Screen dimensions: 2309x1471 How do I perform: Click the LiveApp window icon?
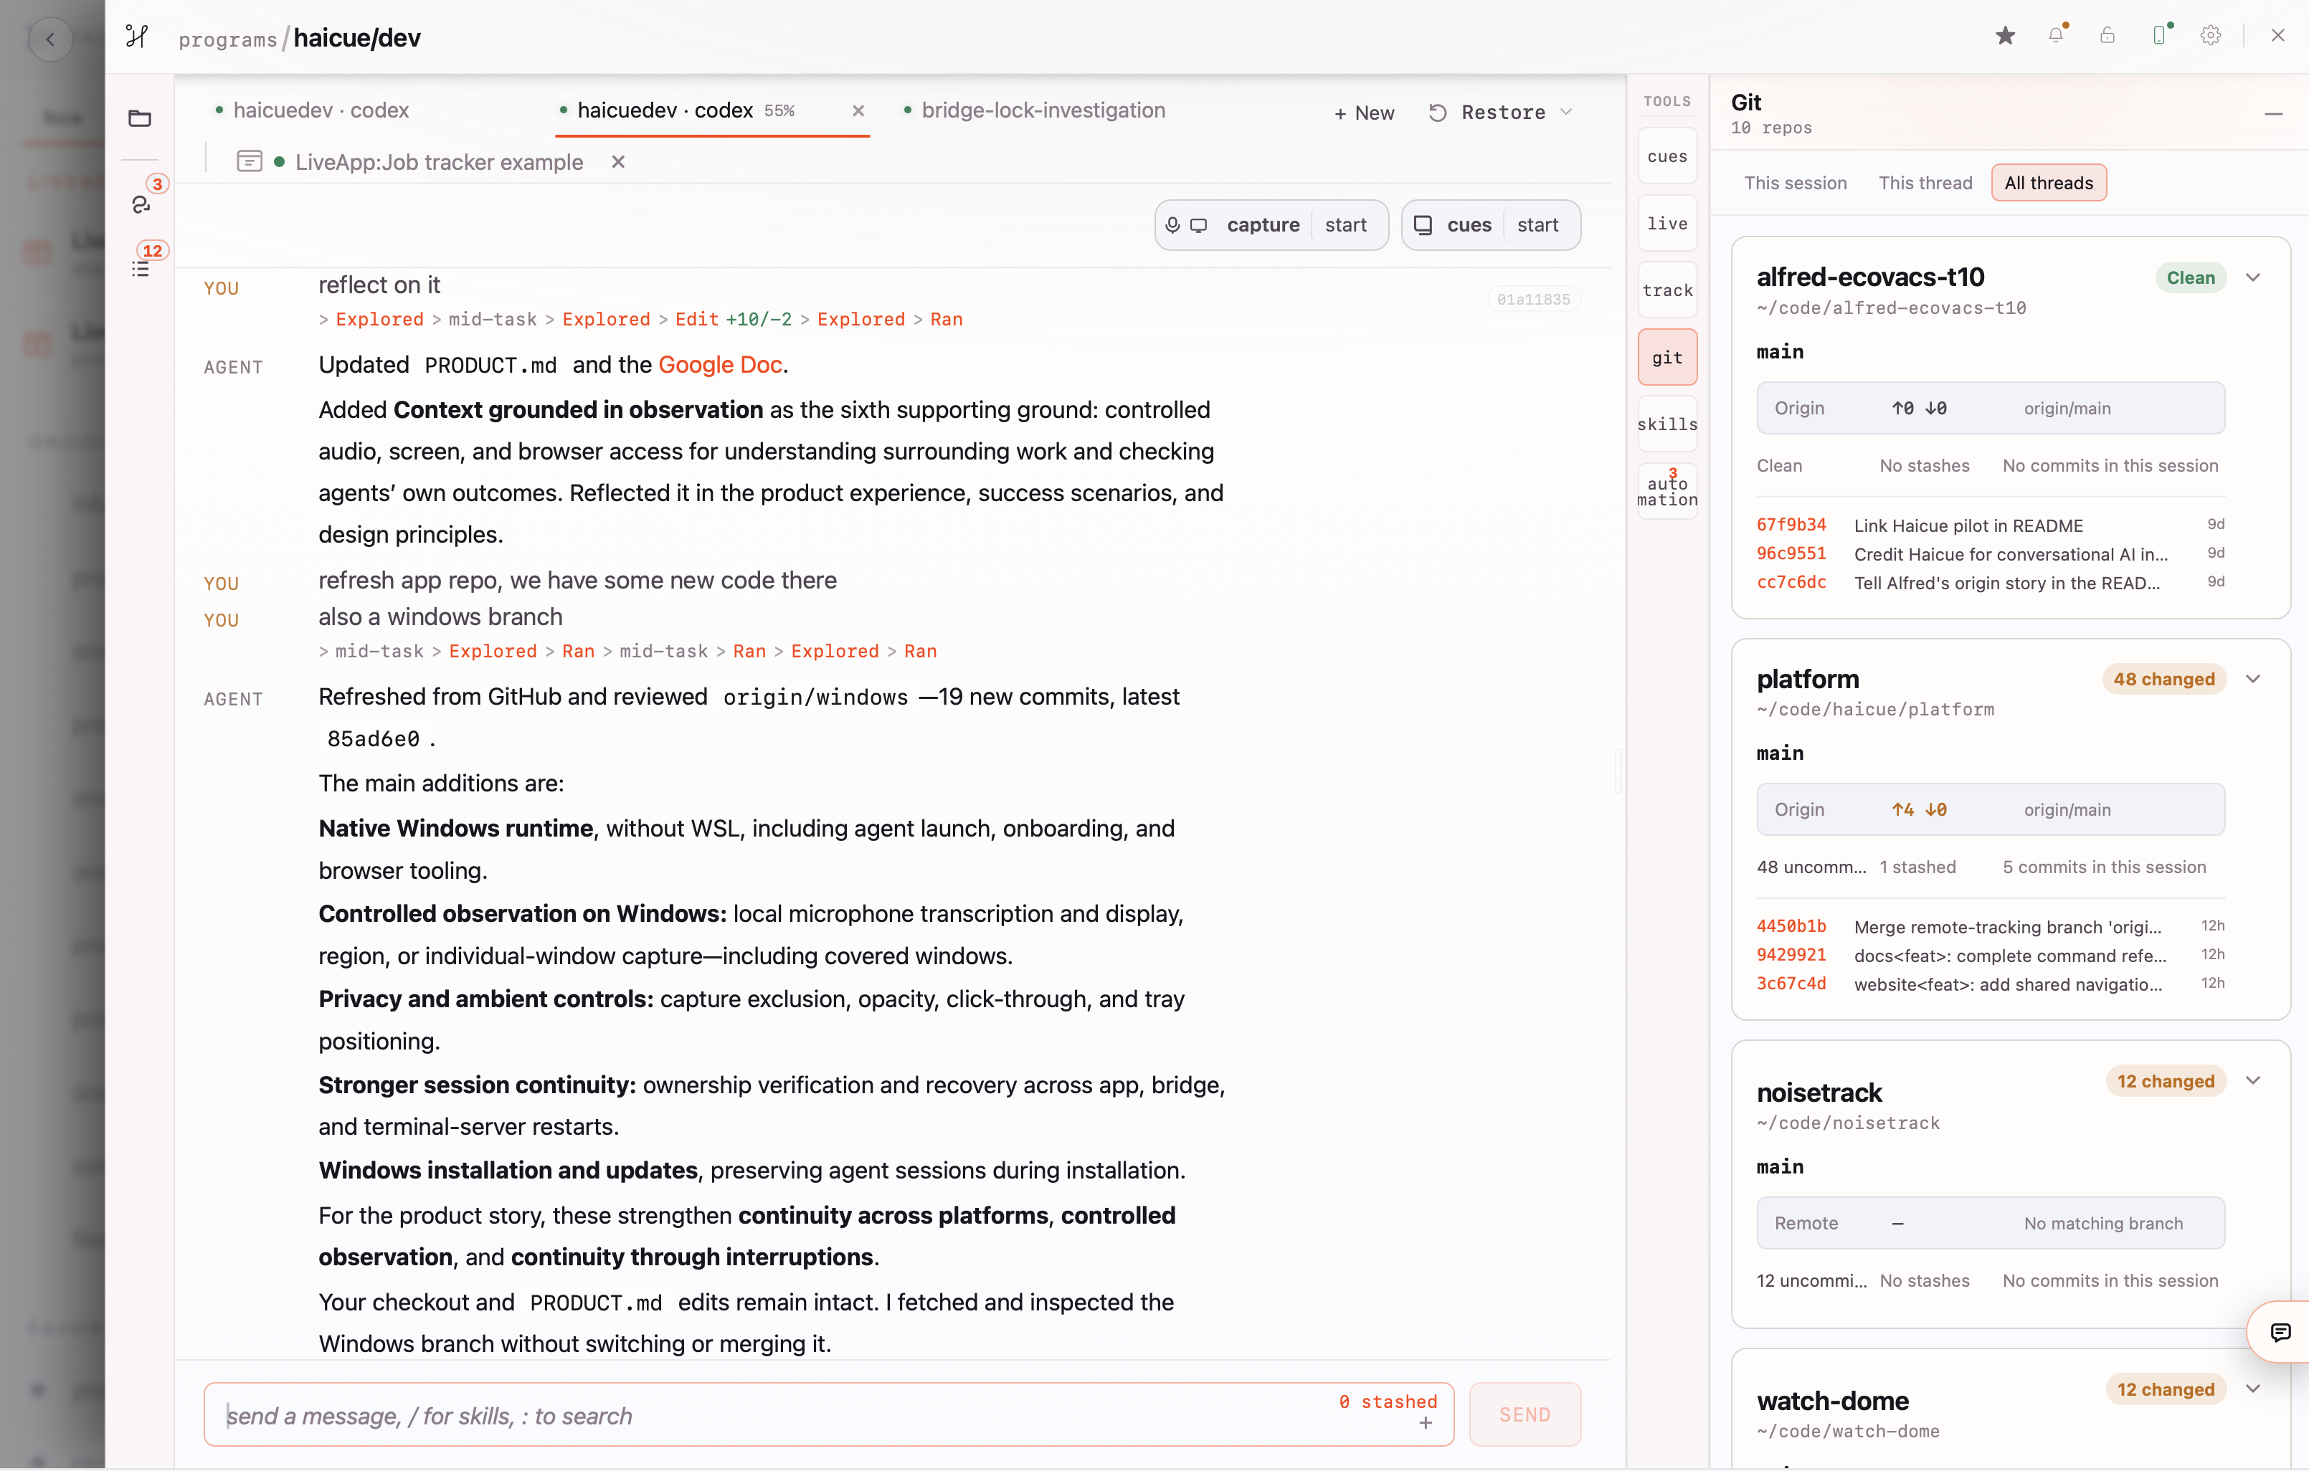[250, 161]
